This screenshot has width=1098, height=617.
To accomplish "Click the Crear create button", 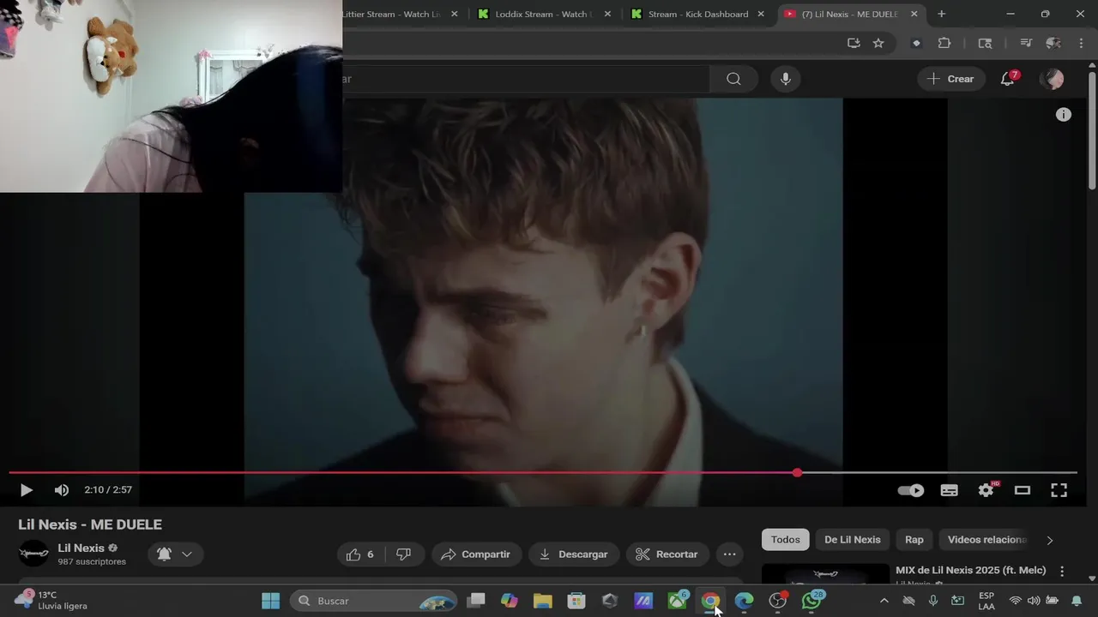I will [950, 79].
